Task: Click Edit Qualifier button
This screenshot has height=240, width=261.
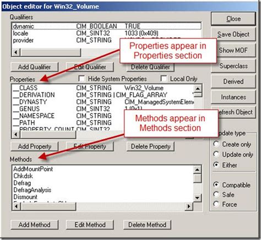Action: tap(90, 67)
